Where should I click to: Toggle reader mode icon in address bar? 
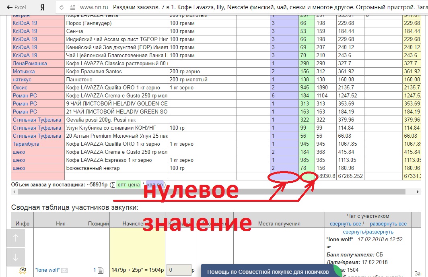72,7
